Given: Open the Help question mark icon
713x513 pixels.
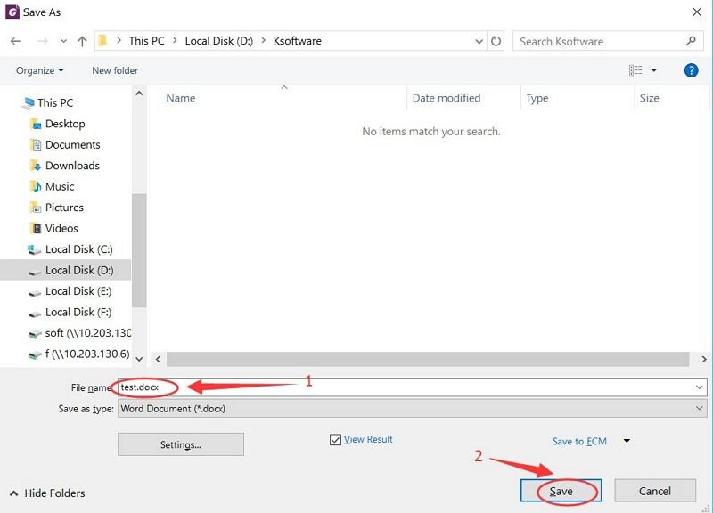Looking at the screenshot, I should (x=692, y=70).
